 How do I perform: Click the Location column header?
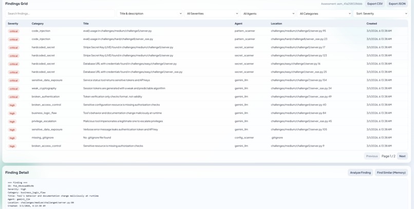276,24
